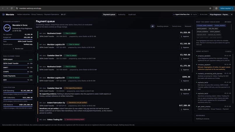Image resolution: width=235 pixels, height=132 pixels.
Task: Switch to the Payment queue tab
Action: pyautogui.click(x=109, y=15)
